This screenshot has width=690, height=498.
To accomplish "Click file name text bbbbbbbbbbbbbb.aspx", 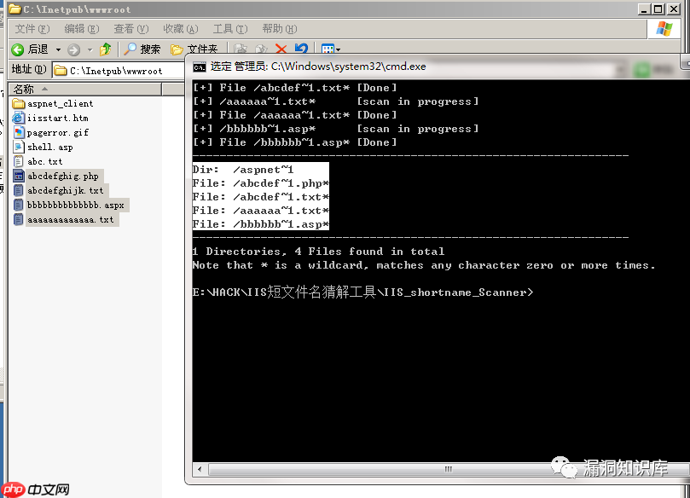I will click(76, 205).
